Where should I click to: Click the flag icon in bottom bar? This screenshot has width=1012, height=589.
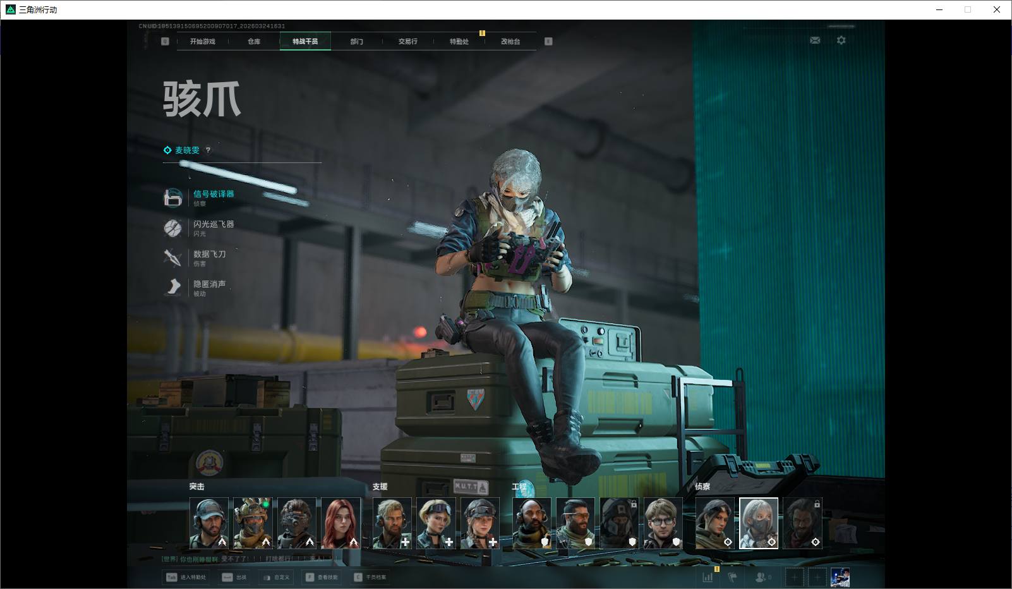733,577
